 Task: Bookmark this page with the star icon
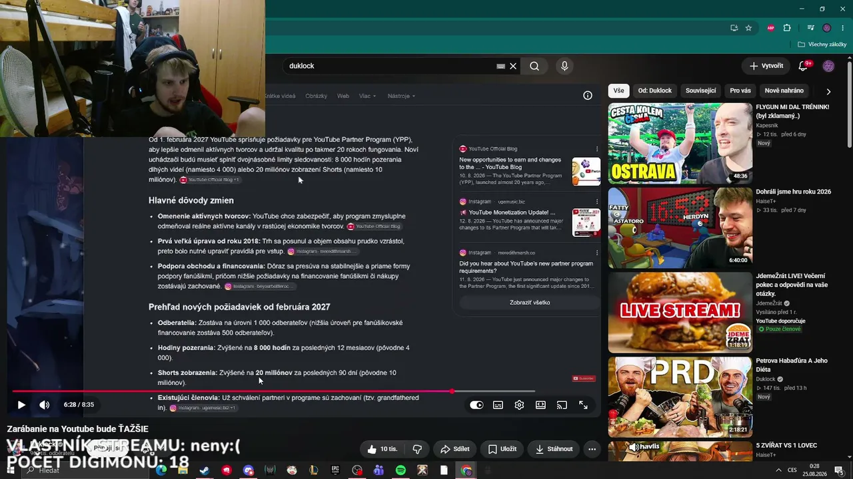[x=748, y=28]
